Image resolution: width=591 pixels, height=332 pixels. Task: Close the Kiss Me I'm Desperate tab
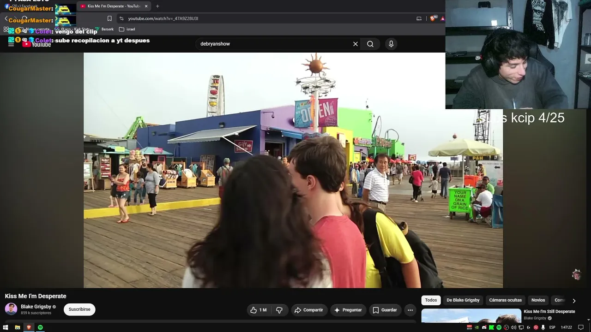(x=146, y=6)
